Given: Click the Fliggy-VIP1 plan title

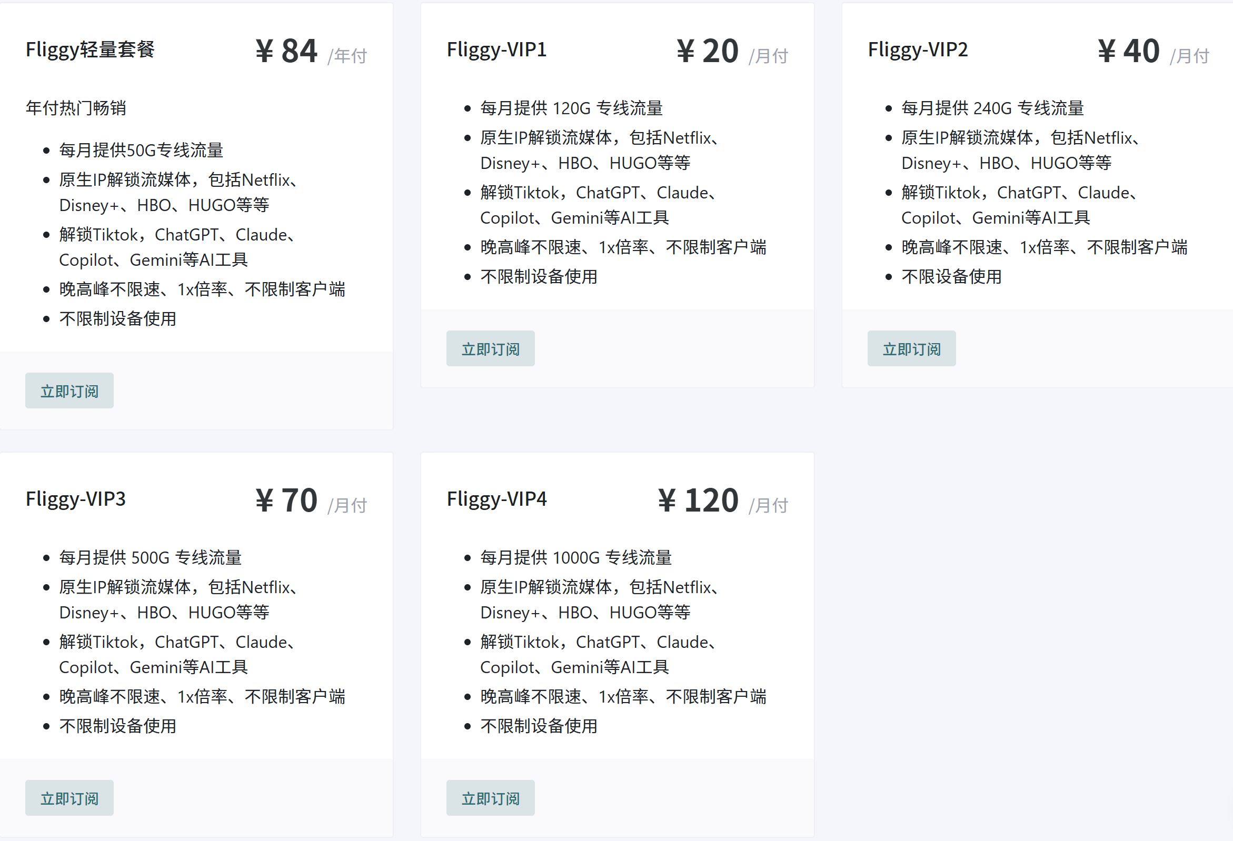Looking at the screenshot, I should coord(496,50).
